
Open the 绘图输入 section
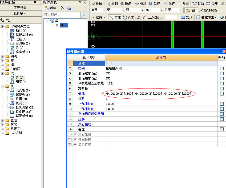click(x=21, y=14)
